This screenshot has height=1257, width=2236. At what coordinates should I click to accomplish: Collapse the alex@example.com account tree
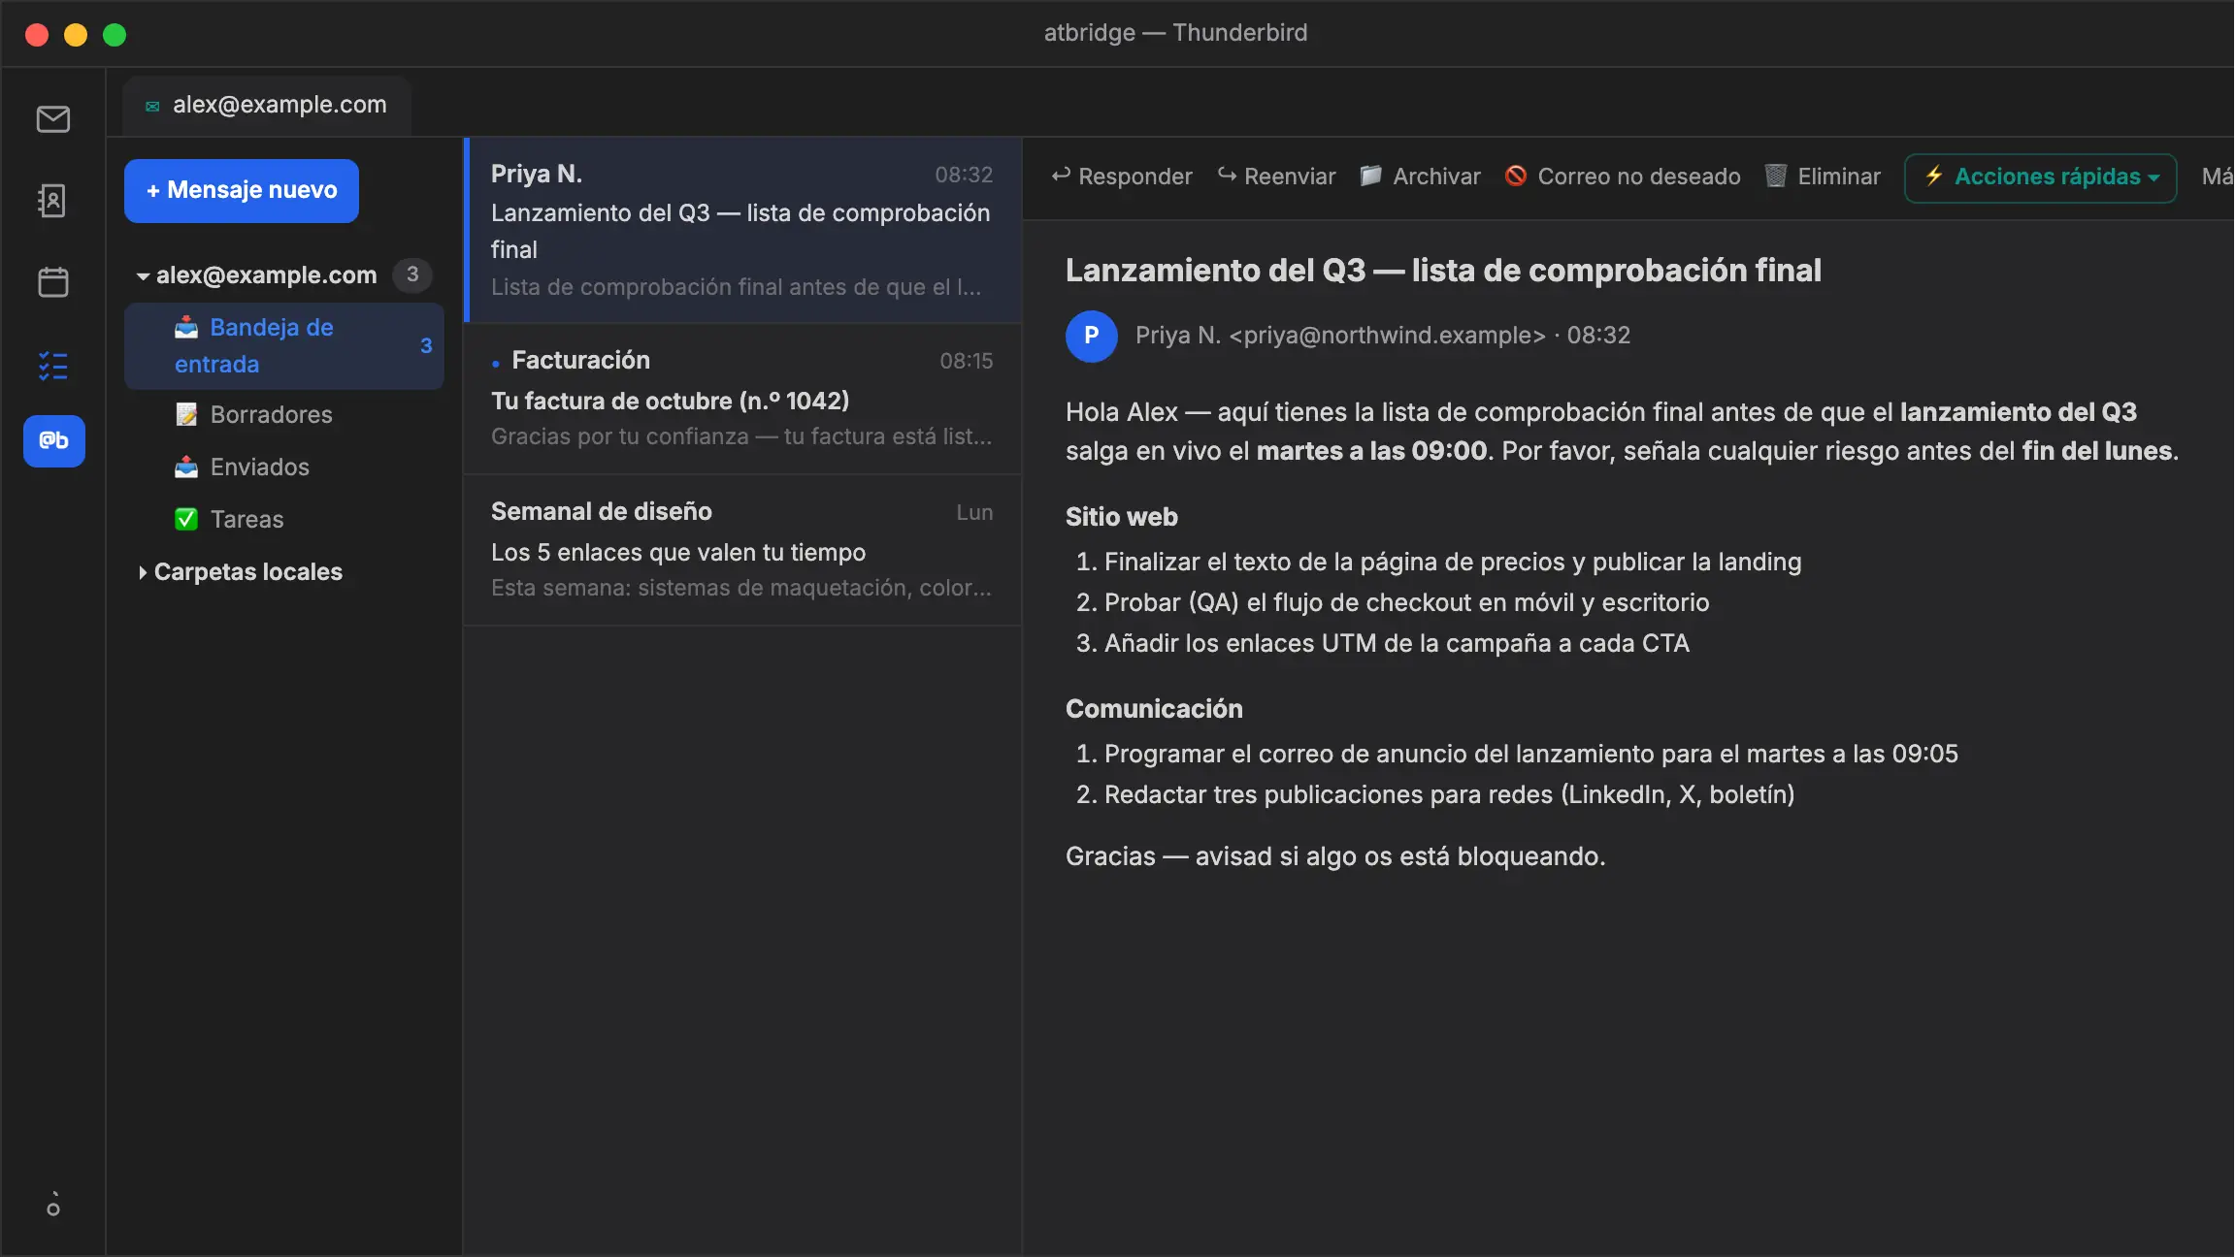pos(143,276)
